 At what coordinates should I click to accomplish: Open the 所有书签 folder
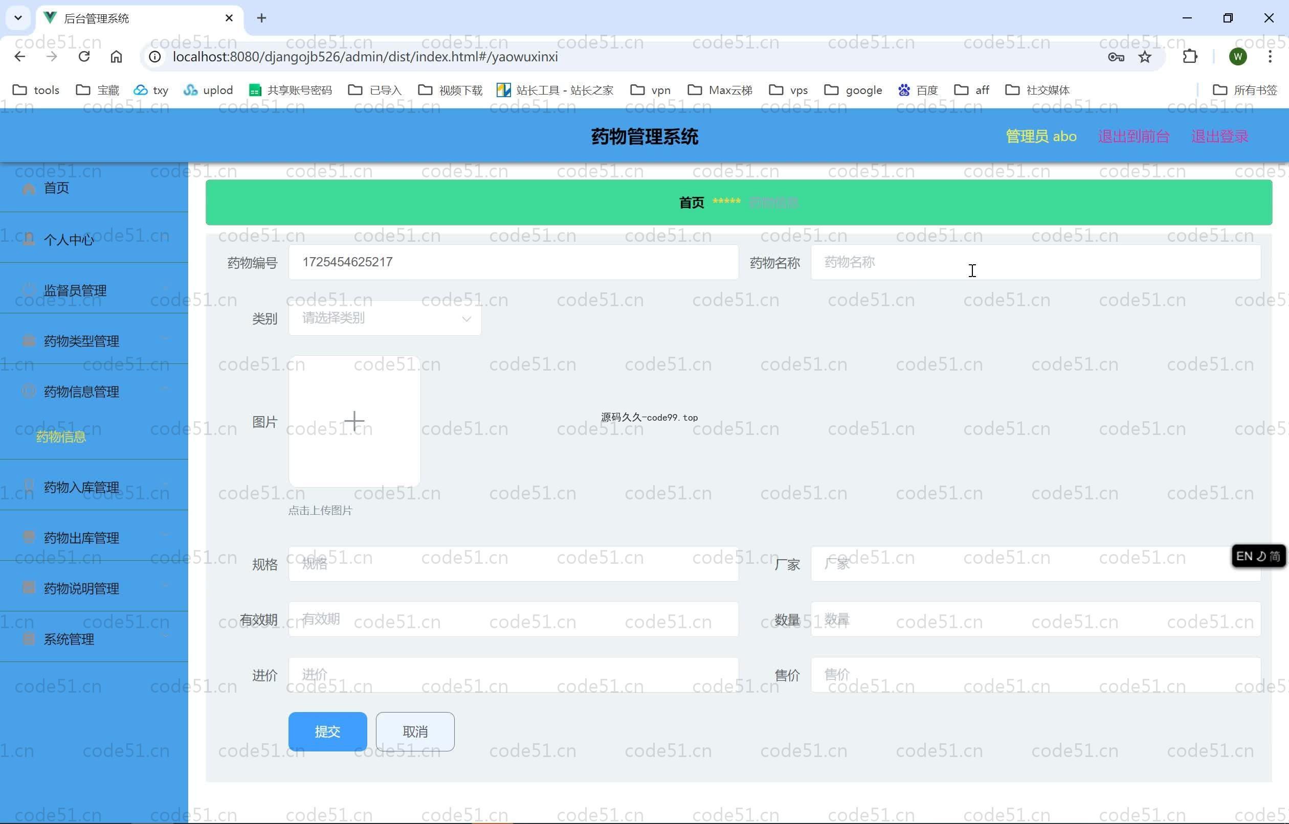pyautogui.click(x=1244, y=90)
